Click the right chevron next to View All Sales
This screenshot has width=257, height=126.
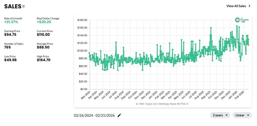(249, 6)
